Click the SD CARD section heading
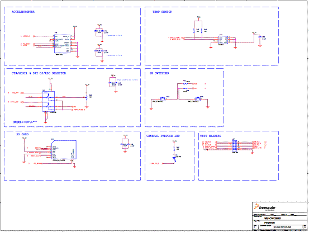309x232 pixels. coord(22,134)
